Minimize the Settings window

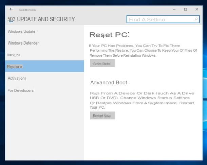click(x=174, y=9)
